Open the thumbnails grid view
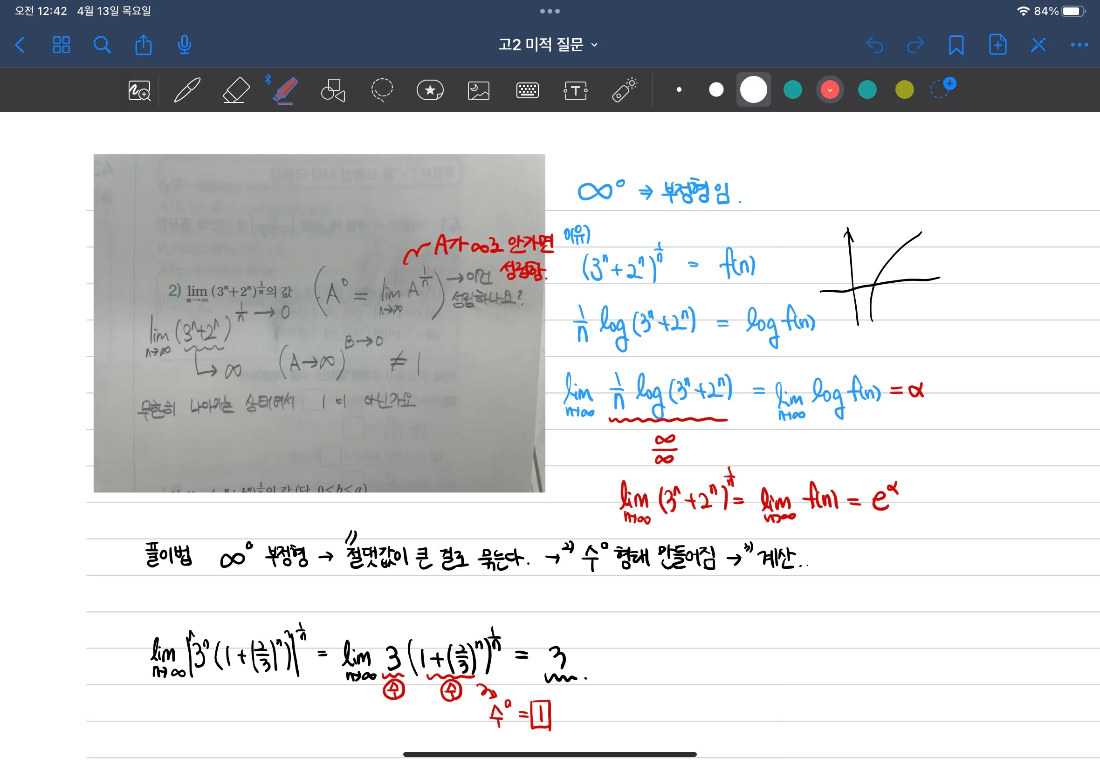This screenshot has height=764, width=1100. [x=62, y=45]
